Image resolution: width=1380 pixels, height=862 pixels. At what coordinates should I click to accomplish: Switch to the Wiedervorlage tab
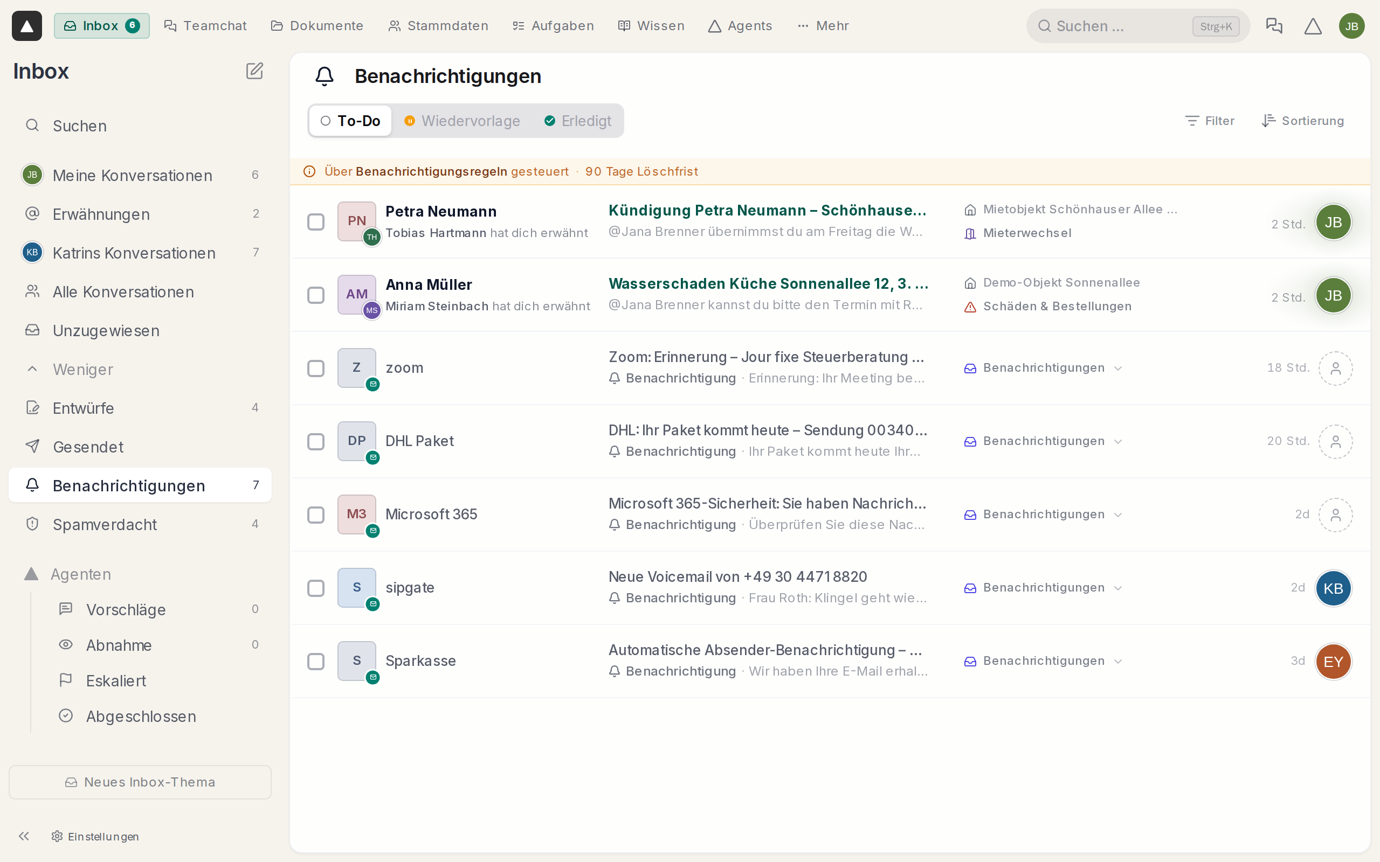pyautogui.click(x=463, y=121)
